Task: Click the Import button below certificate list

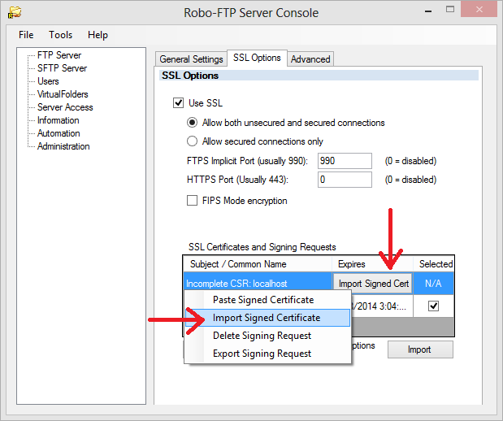Action: coord(420,349)
